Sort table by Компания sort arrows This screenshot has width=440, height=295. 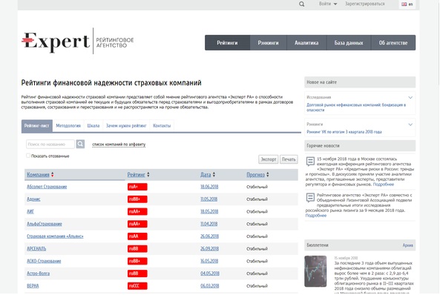53,175
